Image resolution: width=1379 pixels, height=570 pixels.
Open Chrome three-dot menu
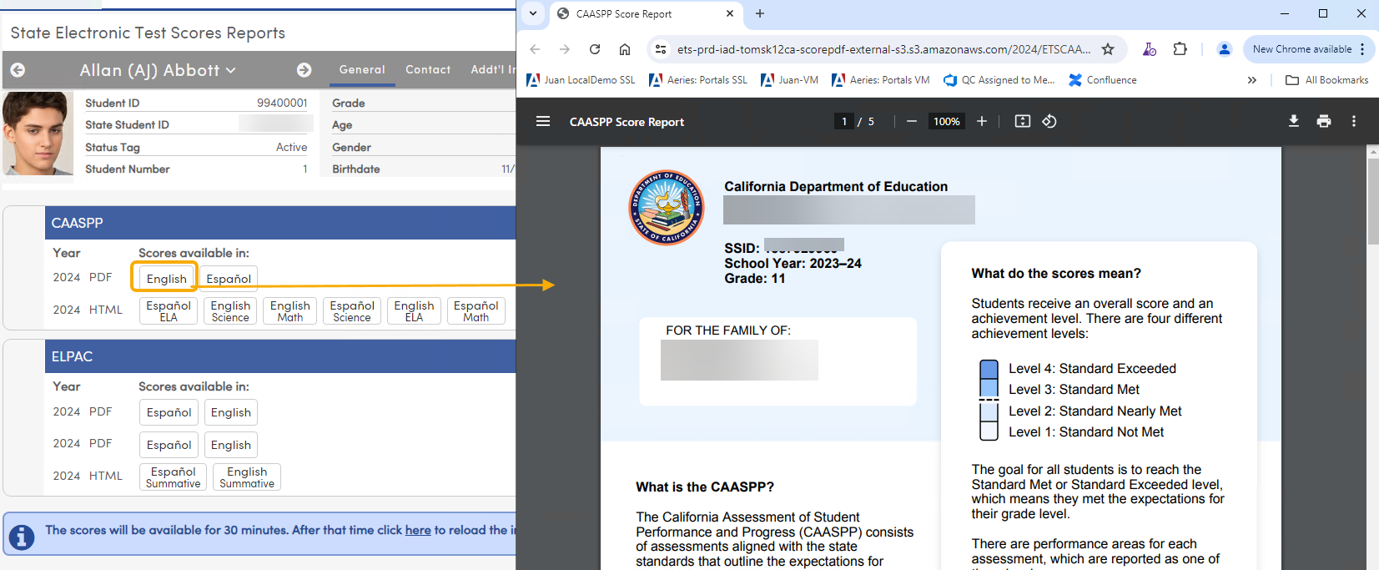click(1363, 49)
